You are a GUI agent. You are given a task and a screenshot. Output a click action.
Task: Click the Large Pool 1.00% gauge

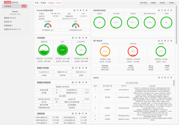click(x=81, y=50)
